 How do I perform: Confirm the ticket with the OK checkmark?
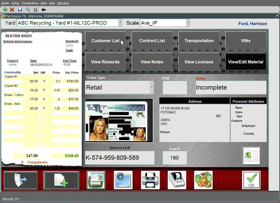point(251,180)
